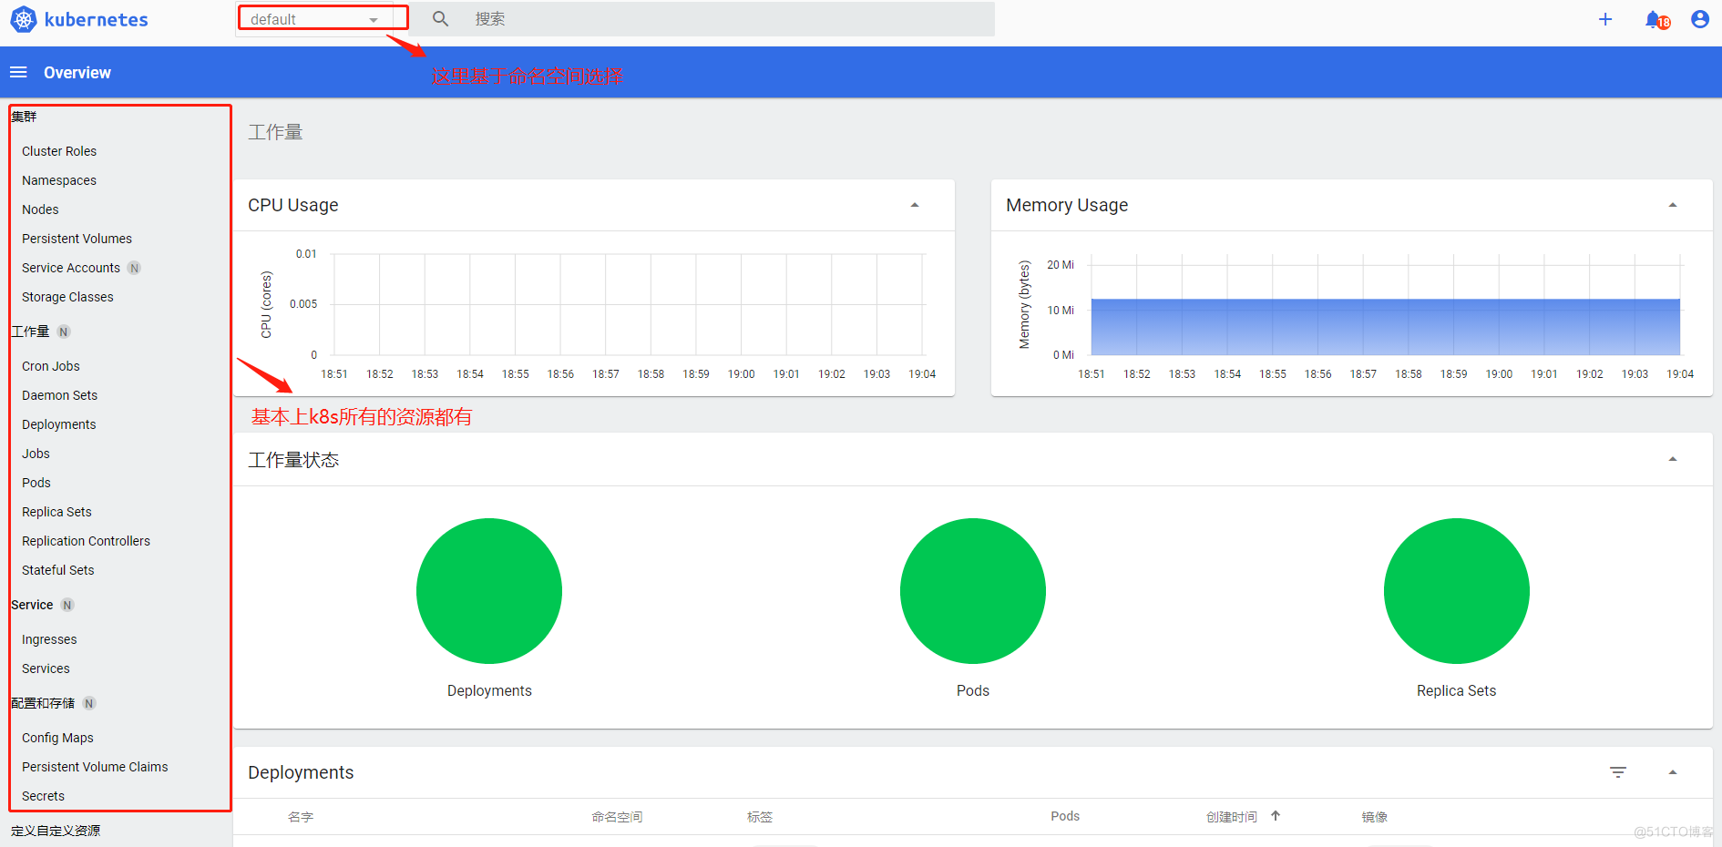Click the N badge beside 配置和存储
This screenshot has height=847, width=1722.
point(89,703)
